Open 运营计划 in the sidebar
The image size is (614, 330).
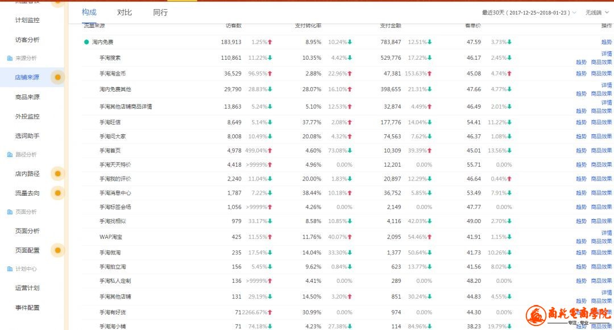click(27, 288)
